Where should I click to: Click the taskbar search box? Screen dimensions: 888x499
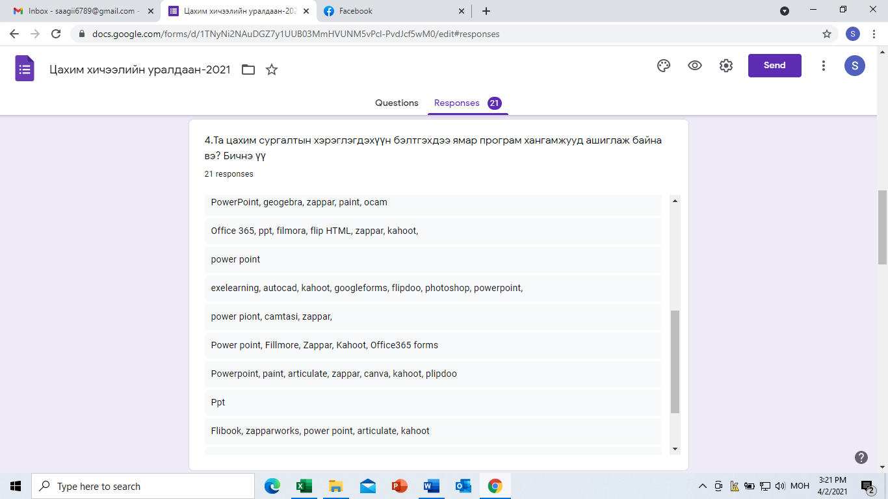(x=143, y=486)
